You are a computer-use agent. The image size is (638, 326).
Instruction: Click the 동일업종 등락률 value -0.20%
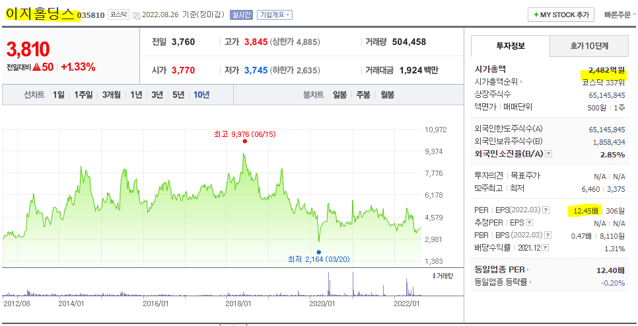[x=613, y=283]
